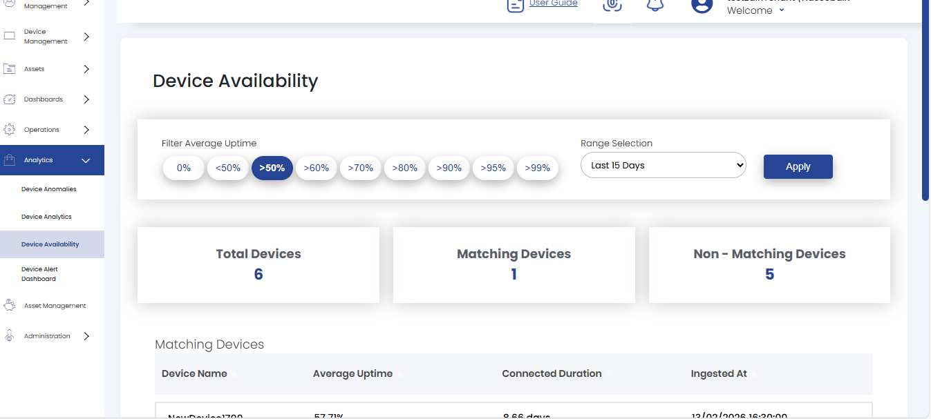Click the Total Devices value 6
The height and width of the screenshot is (419, 931).
coord(258,275)
